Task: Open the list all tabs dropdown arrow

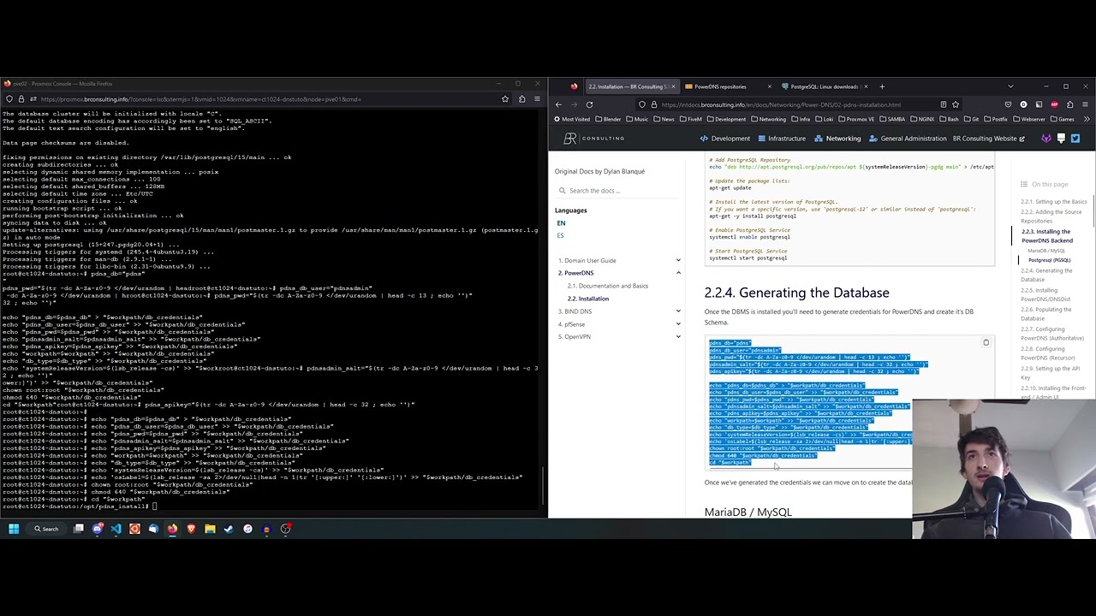Action: 1010,86
